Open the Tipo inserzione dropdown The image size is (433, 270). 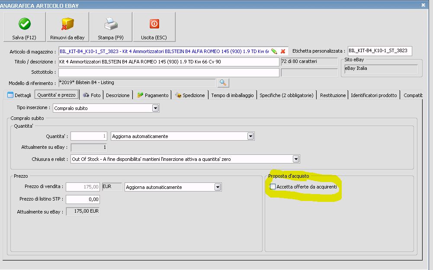click(x=155, y=108)
